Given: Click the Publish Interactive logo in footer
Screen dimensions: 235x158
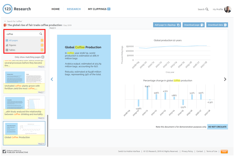Looking at the screenshot, I should 15,152.
